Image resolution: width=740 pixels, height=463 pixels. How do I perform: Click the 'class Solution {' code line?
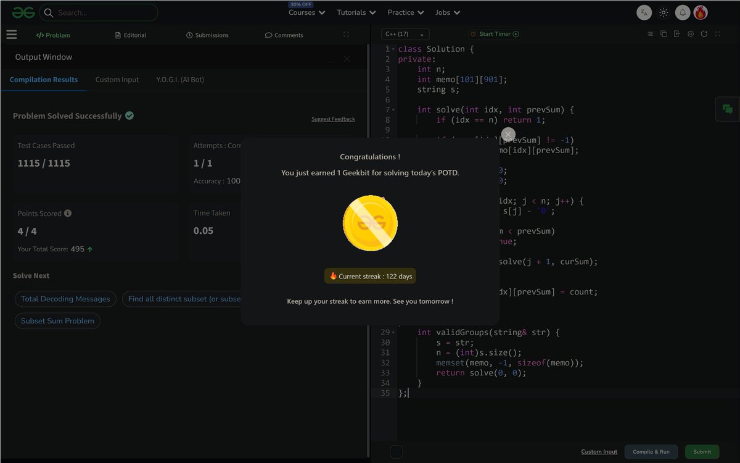pyautogui.click(x=435, y=49)
